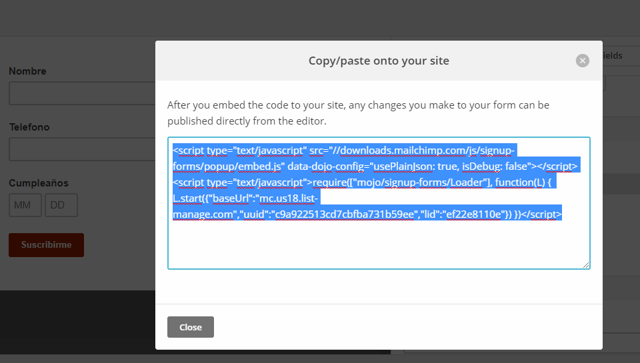This screenshot has width=640, height=363.
Task: Click the Cumpleaños field label
Action: pos(39,183)
